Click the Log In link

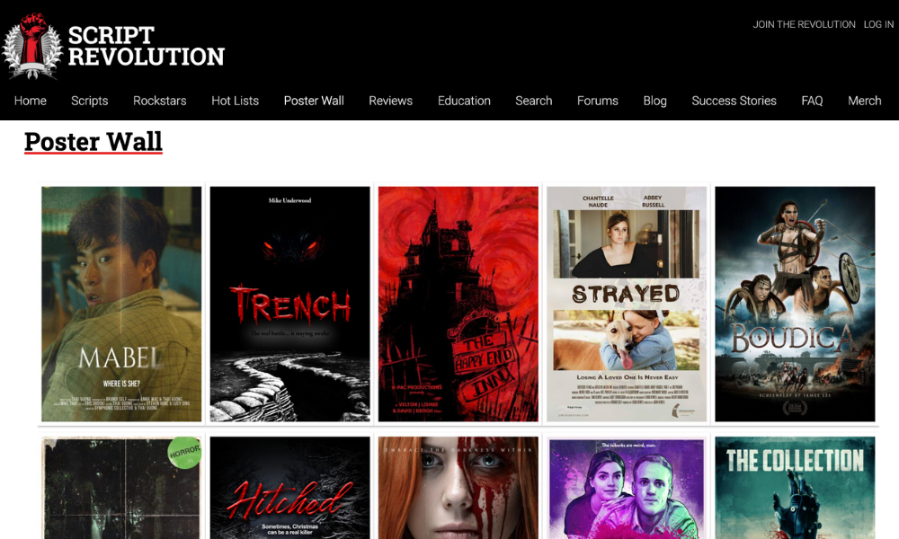[x=878, y=24]
